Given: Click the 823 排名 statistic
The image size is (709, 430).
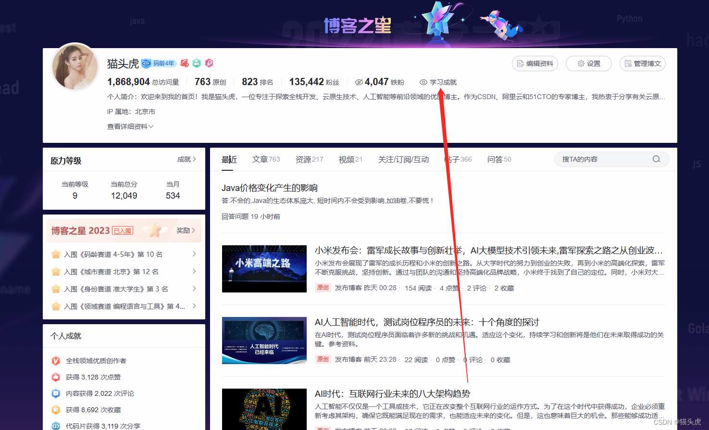Looking at the screenshot, I should [257, 82].
